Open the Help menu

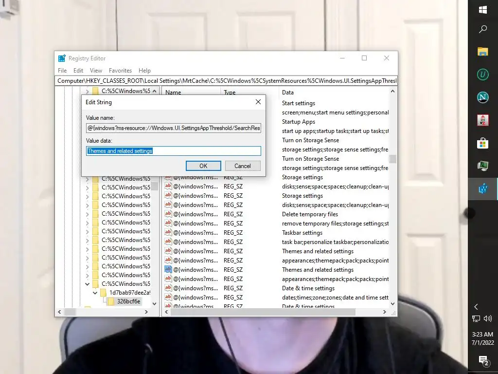pos(144,70)
